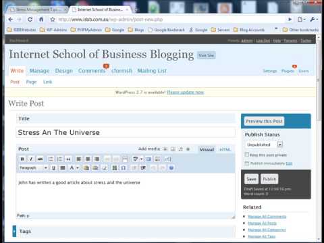Screen dimensions: 324x243
Task: Publish the post
Action: coord(269,179)
